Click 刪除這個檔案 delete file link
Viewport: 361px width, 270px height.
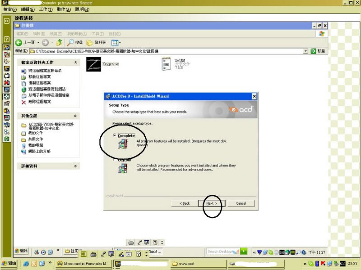(x=39, y=102)
